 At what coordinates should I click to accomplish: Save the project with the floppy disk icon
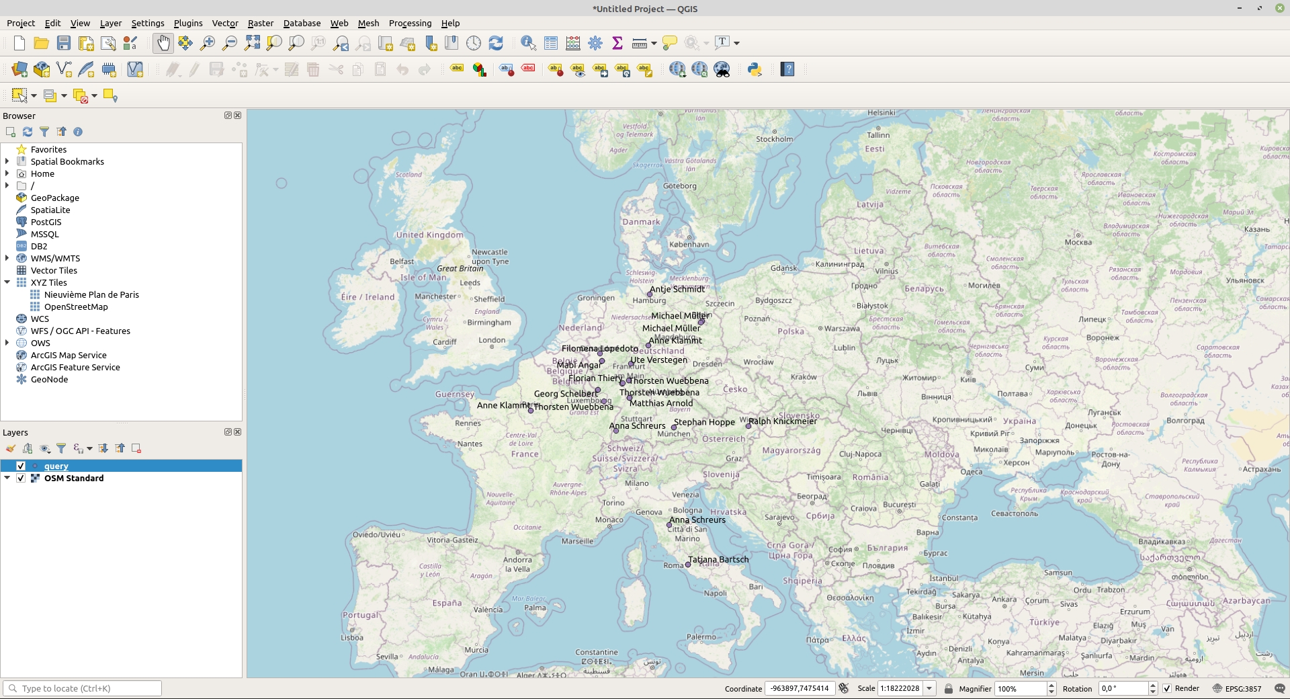tap(64, 44)
